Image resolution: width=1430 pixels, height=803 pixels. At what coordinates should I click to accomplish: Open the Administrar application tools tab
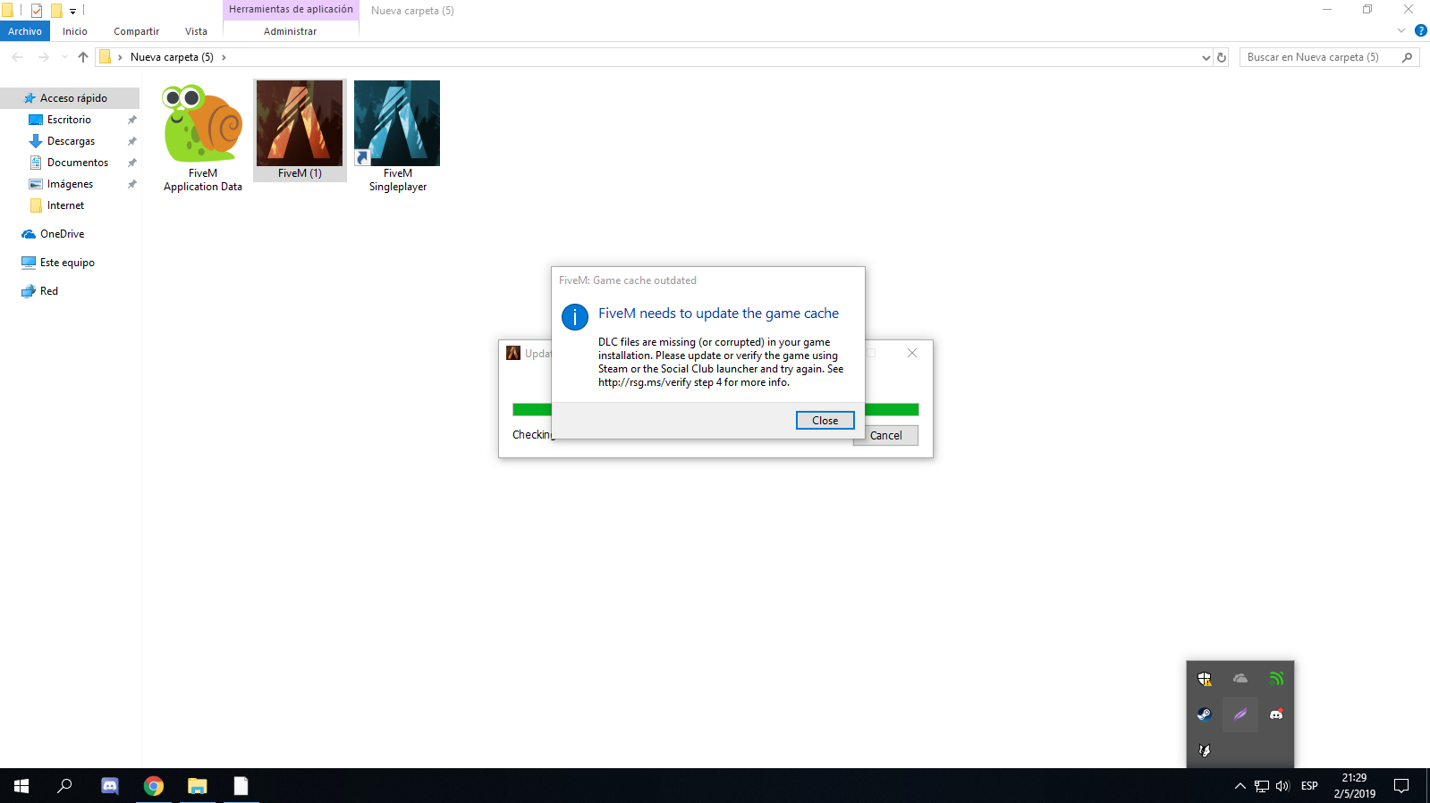tap(290, 31)
